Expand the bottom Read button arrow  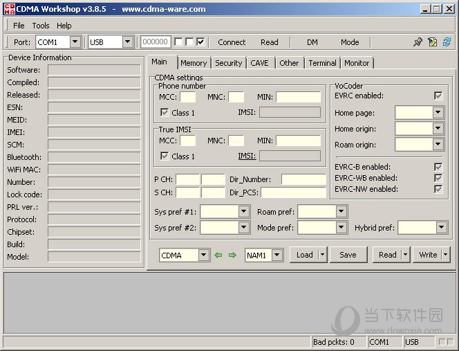click(x=406, y=255)
